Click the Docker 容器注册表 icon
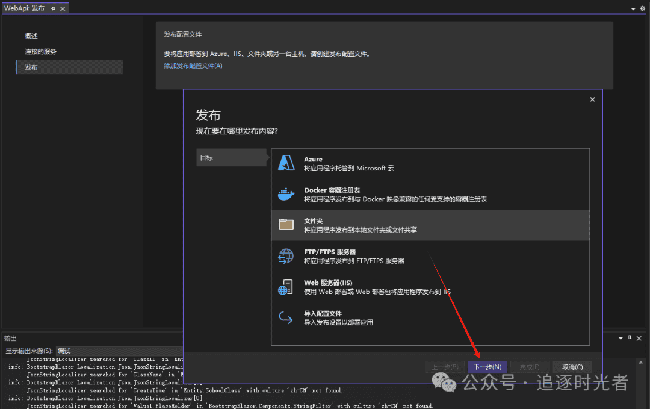Viewport: 650px width, 409px height. pos(286,193)
